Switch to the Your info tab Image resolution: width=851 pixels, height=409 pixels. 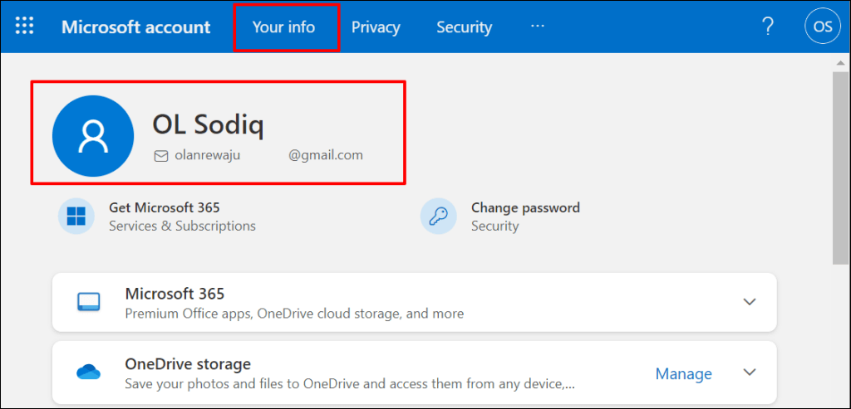(284, 27)
